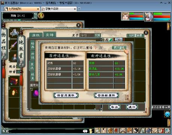Select the crossed swords icon
The width and height of the screenshot is (172, 135).
[x=123, y=130]
